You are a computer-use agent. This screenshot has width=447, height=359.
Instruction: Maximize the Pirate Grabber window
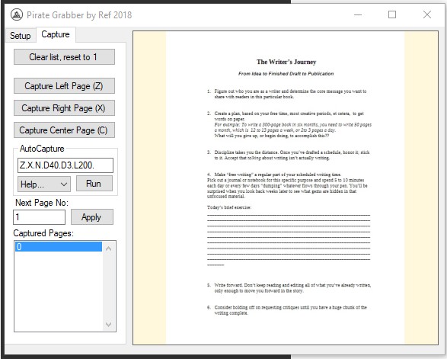tap(392, 14)
